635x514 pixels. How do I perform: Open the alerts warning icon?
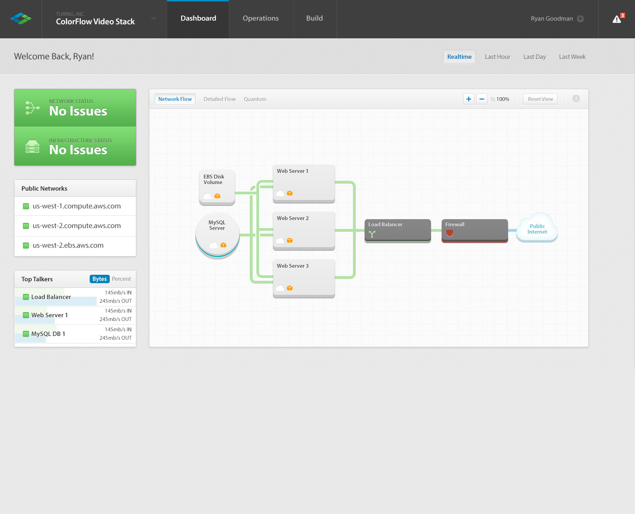617,19
